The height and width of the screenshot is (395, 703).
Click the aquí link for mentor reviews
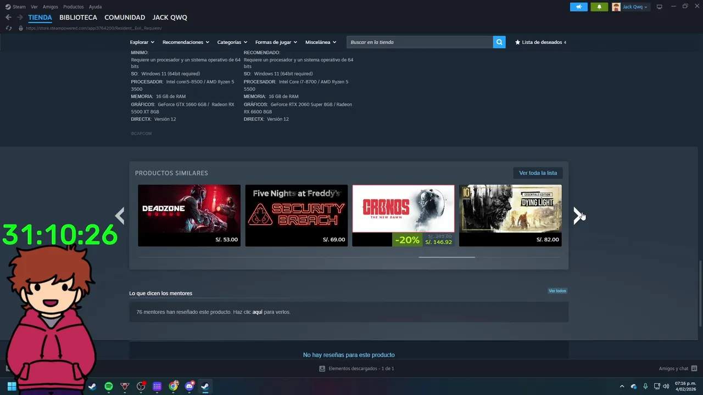257,312
